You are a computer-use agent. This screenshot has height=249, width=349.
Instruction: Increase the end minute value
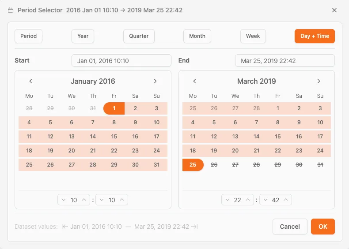click(x=286, y=200)
